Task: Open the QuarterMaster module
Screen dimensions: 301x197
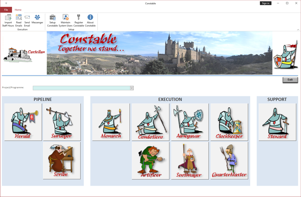Action: (x=229, y=160)
